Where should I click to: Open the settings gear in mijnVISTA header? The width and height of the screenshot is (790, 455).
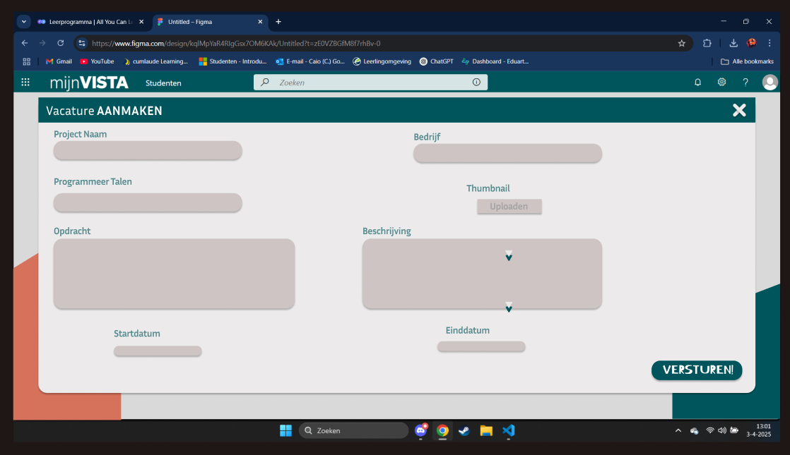coord(721,83)
